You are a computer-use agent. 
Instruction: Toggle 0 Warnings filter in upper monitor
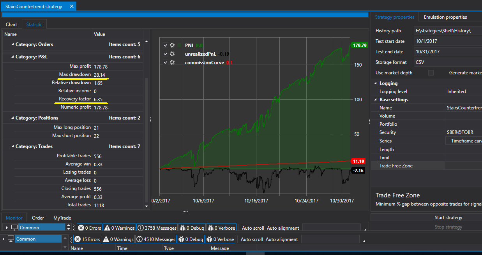point(119,228)
